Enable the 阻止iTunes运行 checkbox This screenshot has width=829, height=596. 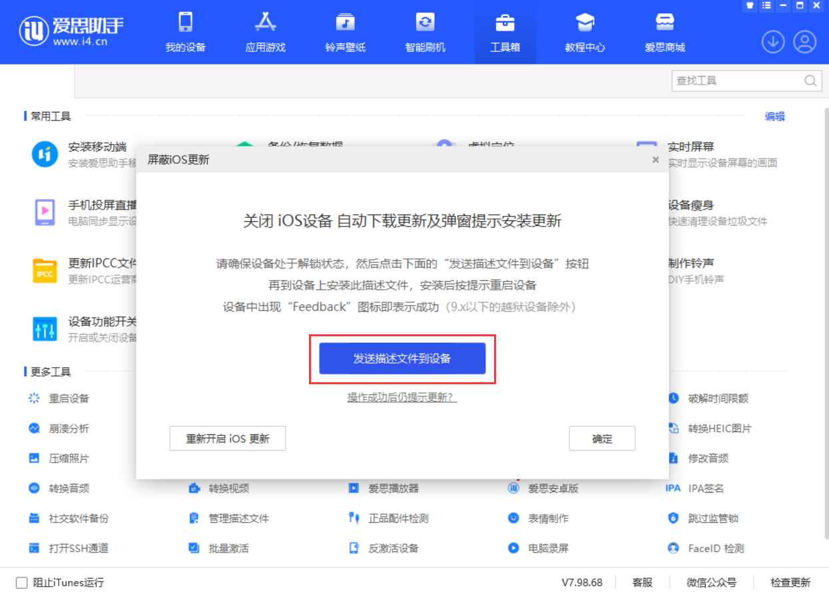(21, 583)
